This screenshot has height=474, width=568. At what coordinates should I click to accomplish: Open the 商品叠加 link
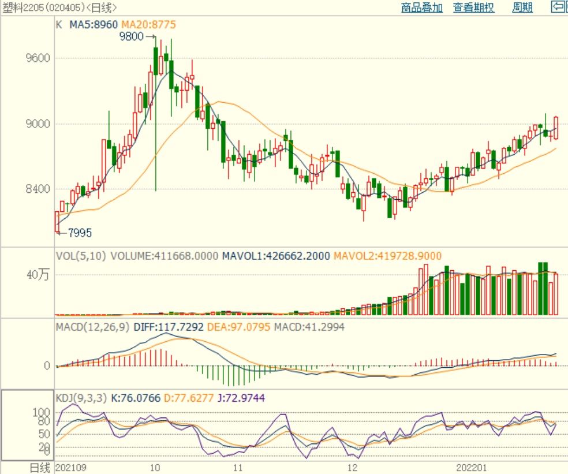click(x=422, y=8)
